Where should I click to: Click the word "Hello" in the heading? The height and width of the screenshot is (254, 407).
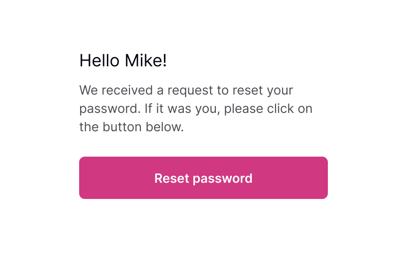[x=99, y=60]
